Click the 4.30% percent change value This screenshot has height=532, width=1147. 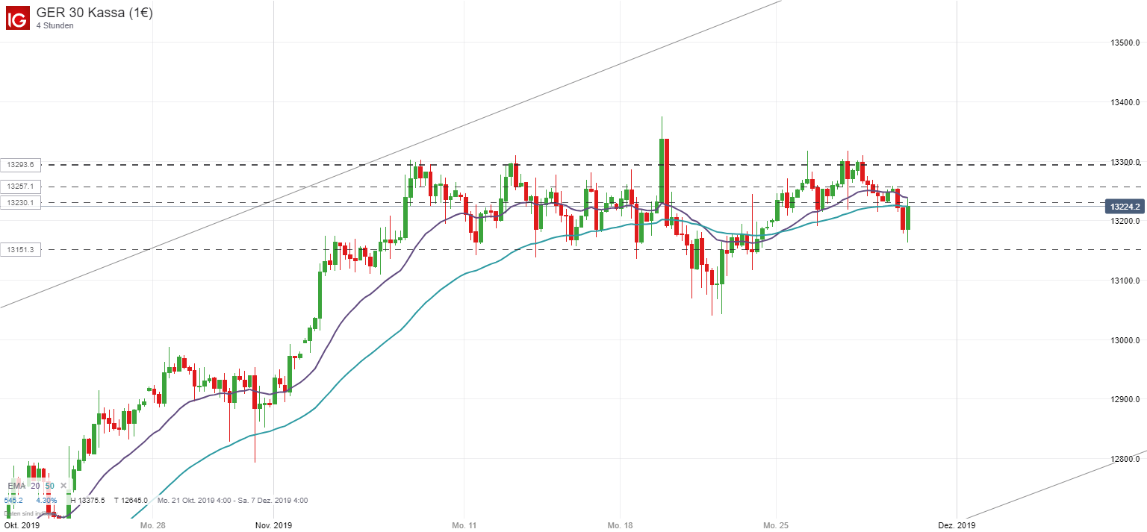[45, 501]
